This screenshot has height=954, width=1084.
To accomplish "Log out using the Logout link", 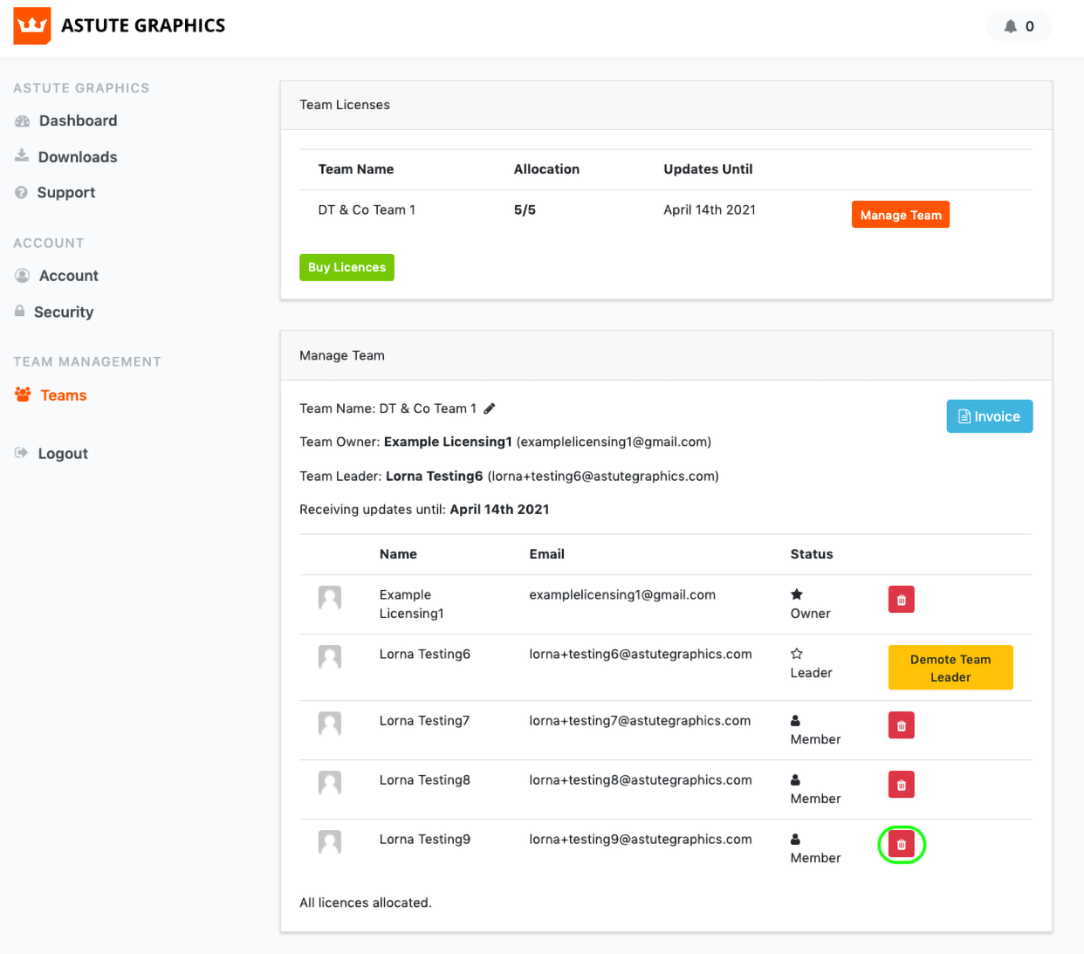I will [62, 454].
